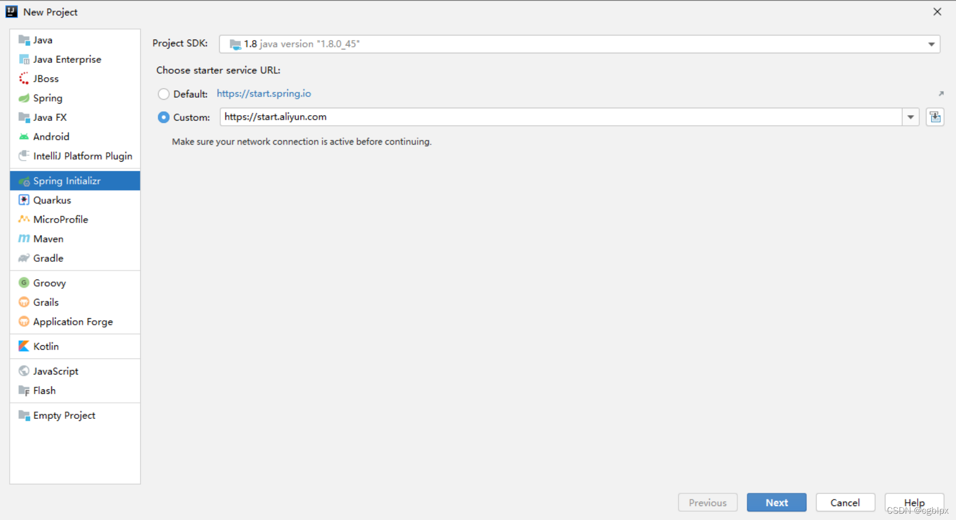Viewport: 956px width, 520px height.
Task: Click the MicroProfile icon
Action: coord(24,219)
